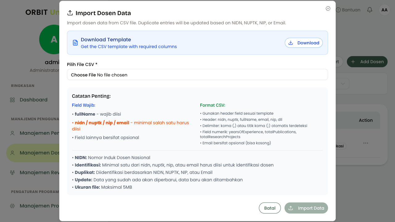
Task: Click the document icon in Download Template banner
Action: (75, 43)
